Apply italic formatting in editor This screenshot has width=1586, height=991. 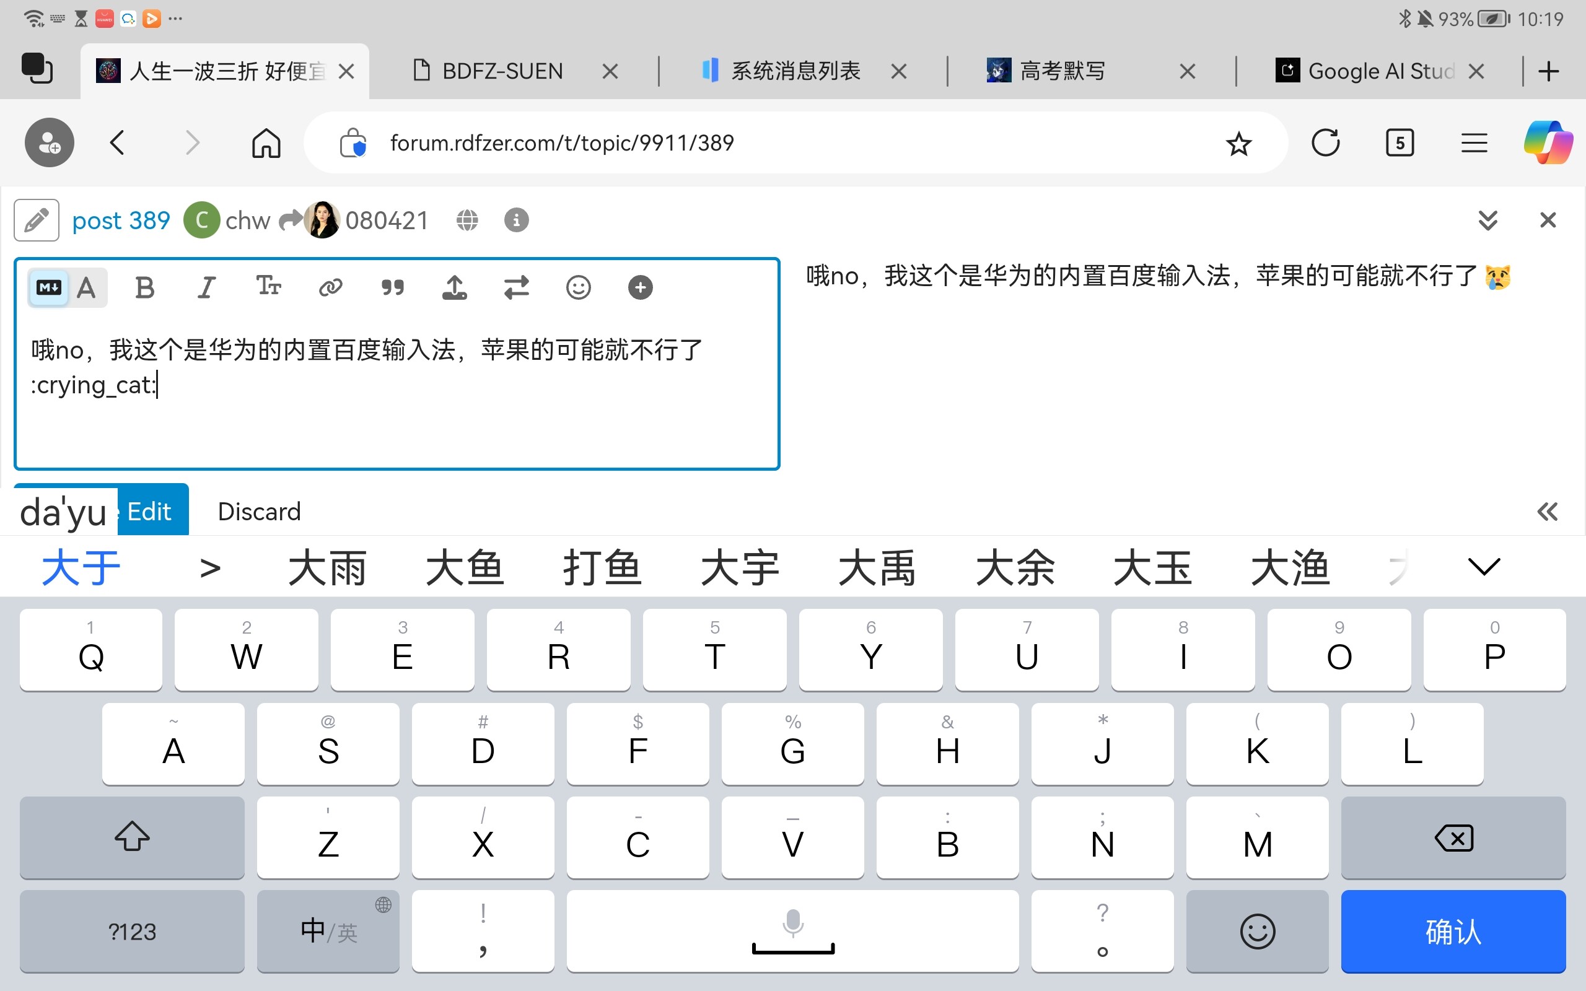(x=206, y=288)
